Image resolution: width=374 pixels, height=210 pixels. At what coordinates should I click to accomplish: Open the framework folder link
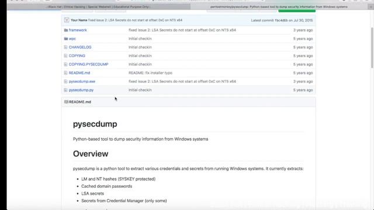click(78, 30)
